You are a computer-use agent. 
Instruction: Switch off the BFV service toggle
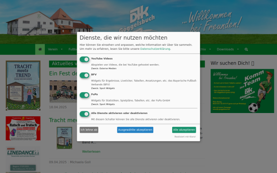(x=84, y=75)
